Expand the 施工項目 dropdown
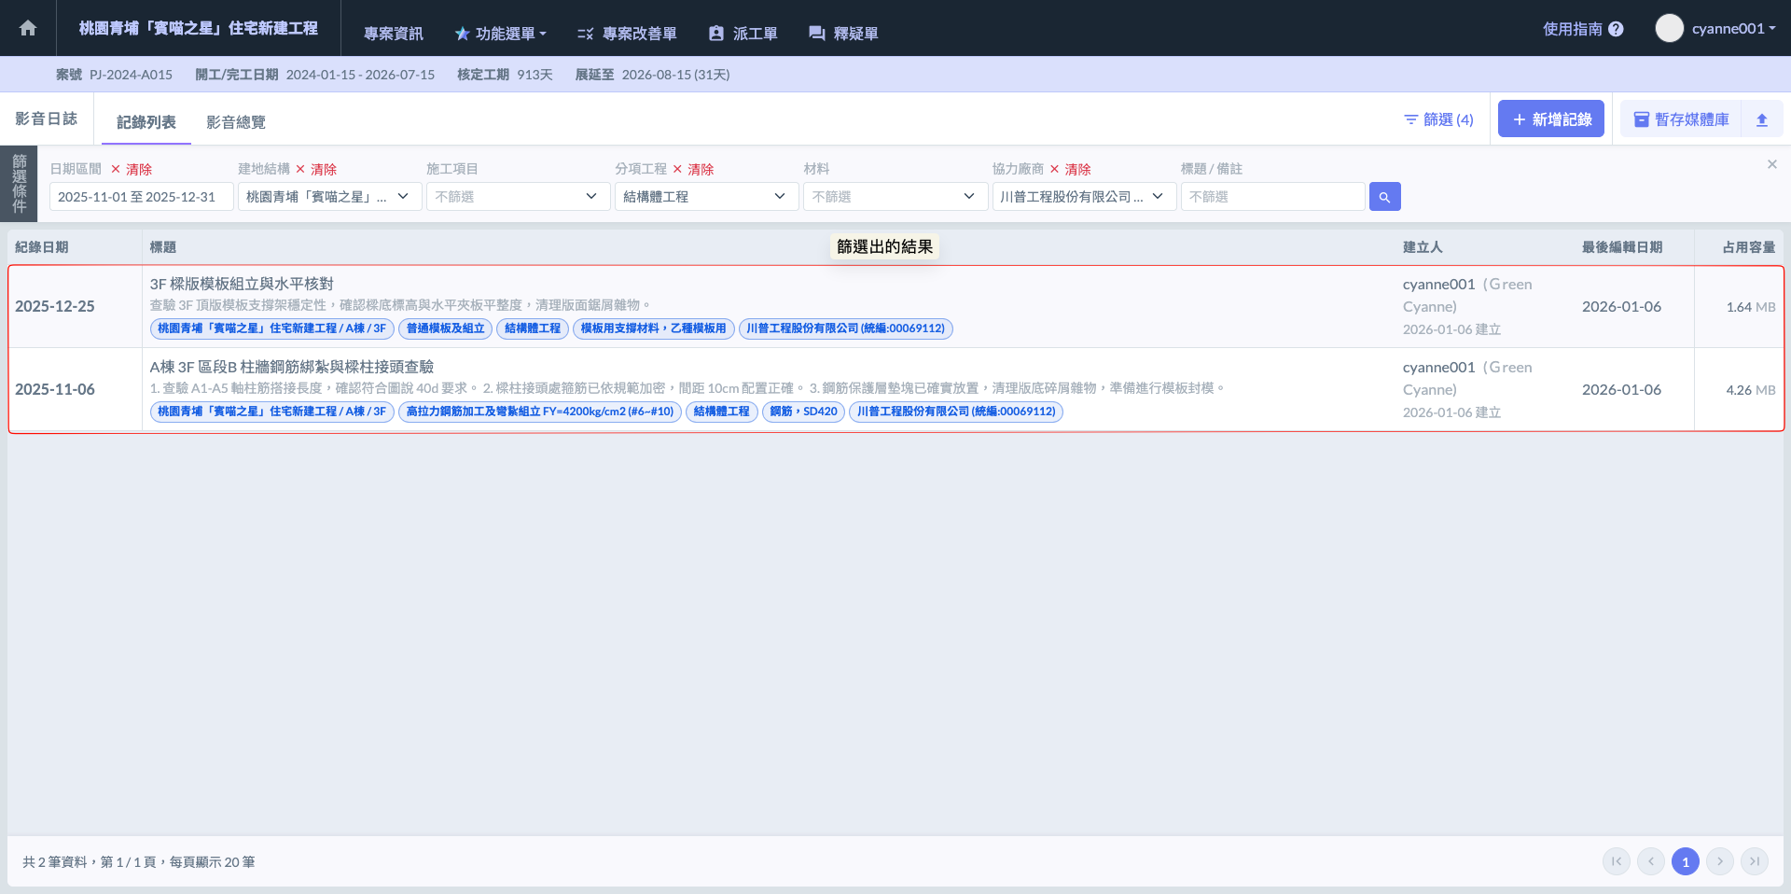1791x894 pixels. (x=517, y=197)
